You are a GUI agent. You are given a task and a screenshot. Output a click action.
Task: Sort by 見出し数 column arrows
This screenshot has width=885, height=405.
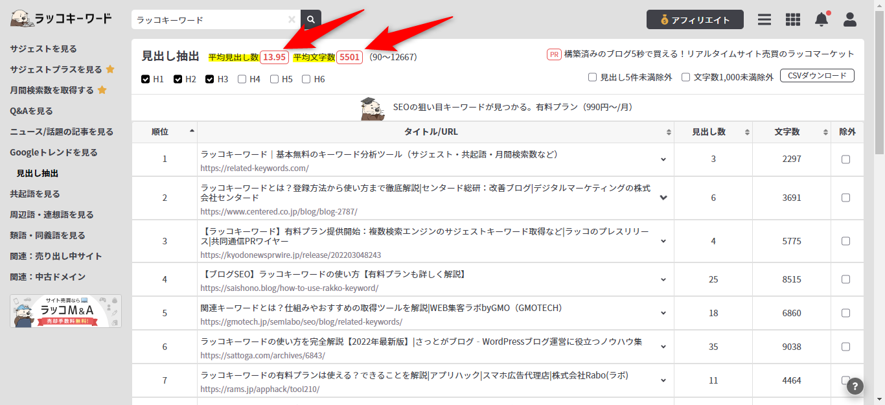tap(748, 132)
